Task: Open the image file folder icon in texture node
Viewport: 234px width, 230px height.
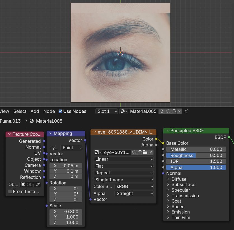Action: tap(145, 152)
